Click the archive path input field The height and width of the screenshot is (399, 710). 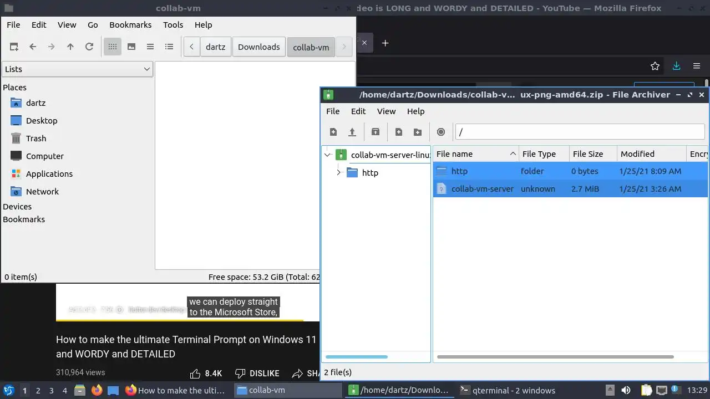pyautogui.click(x=580, y=132)
